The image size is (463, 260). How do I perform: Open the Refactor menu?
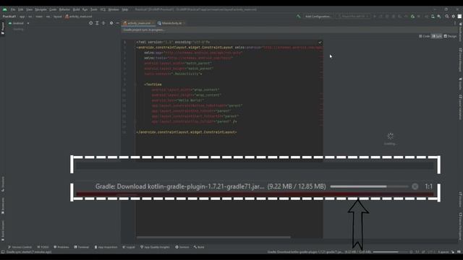click(x=64, y=9)
